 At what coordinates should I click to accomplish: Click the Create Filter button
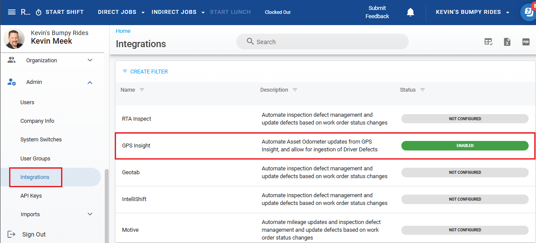click(145, 72)
